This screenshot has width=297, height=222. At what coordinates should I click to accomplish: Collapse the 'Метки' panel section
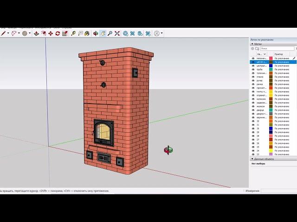coord(252,44)
